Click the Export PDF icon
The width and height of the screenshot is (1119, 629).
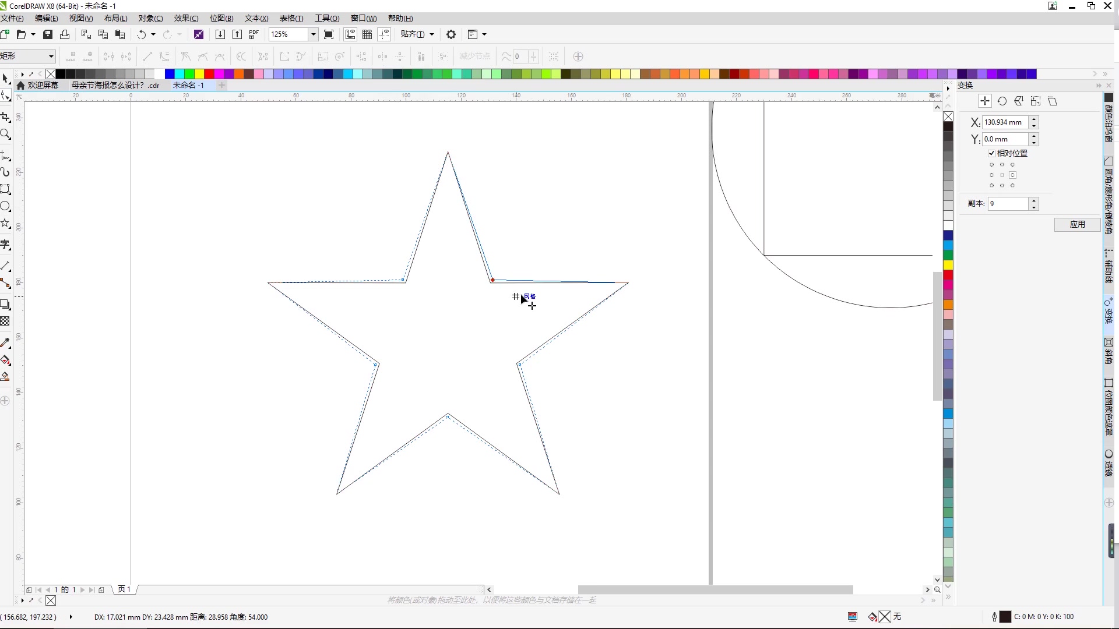254,34
